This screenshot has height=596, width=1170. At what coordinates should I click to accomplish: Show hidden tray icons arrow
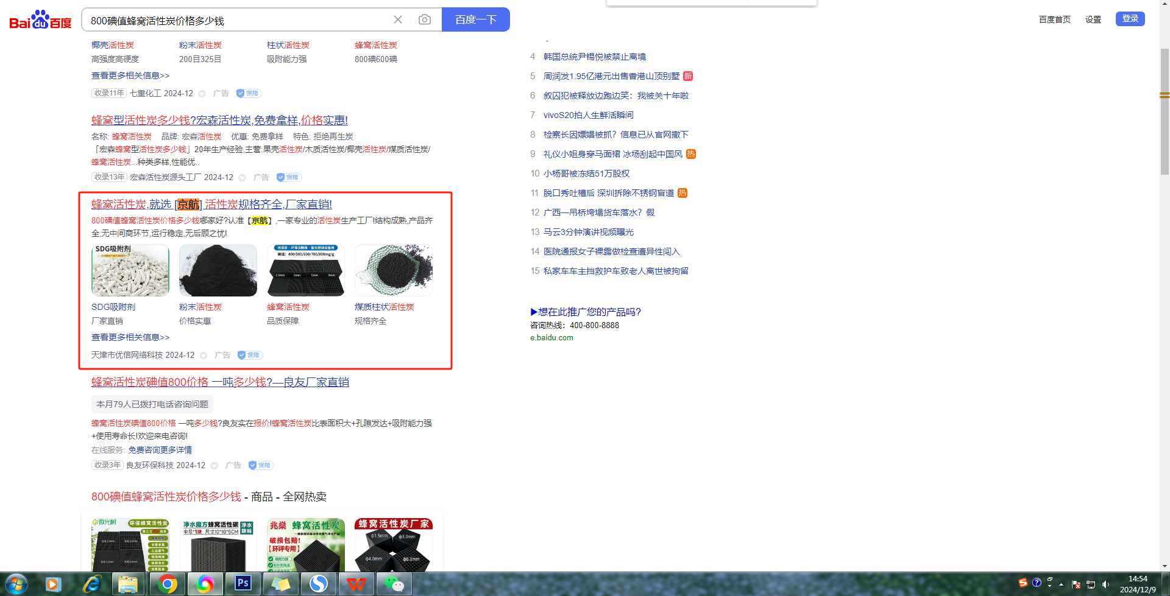click(1061, 584)
